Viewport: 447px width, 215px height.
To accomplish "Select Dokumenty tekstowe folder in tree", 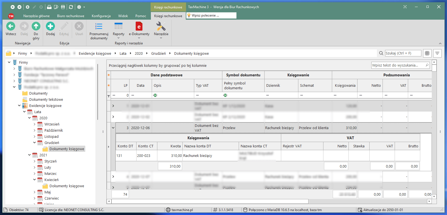I will (x=46, y=99).
